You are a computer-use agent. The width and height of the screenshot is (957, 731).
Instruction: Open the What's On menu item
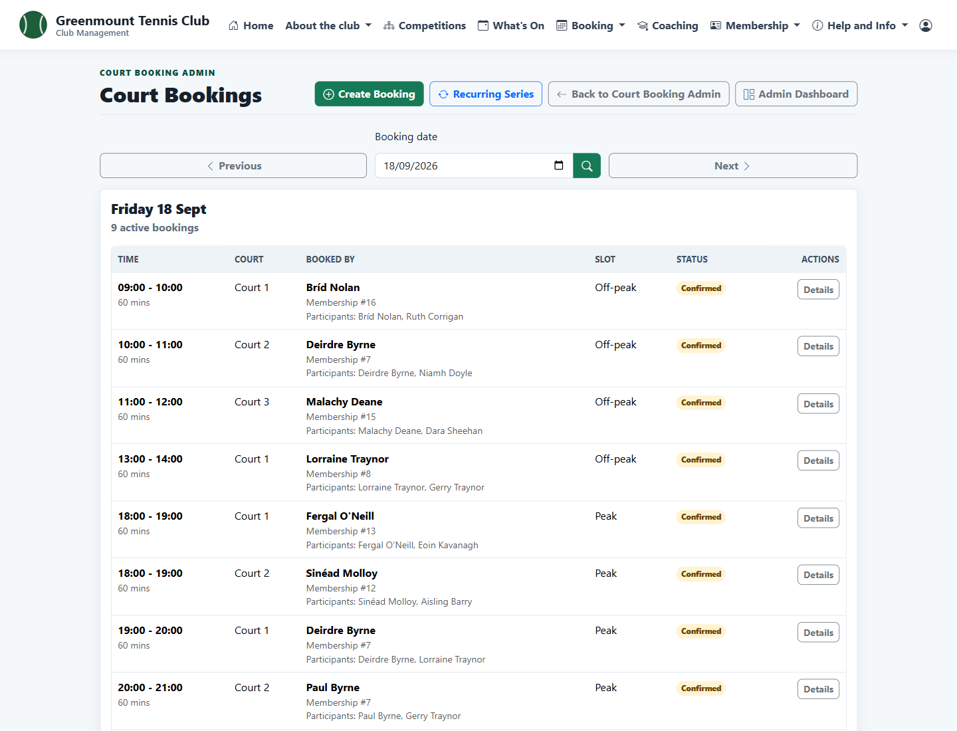click(511, 25)
